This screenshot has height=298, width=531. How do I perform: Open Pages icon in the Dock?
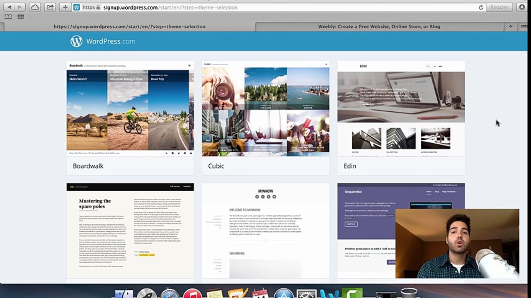[x=238, y=293]
